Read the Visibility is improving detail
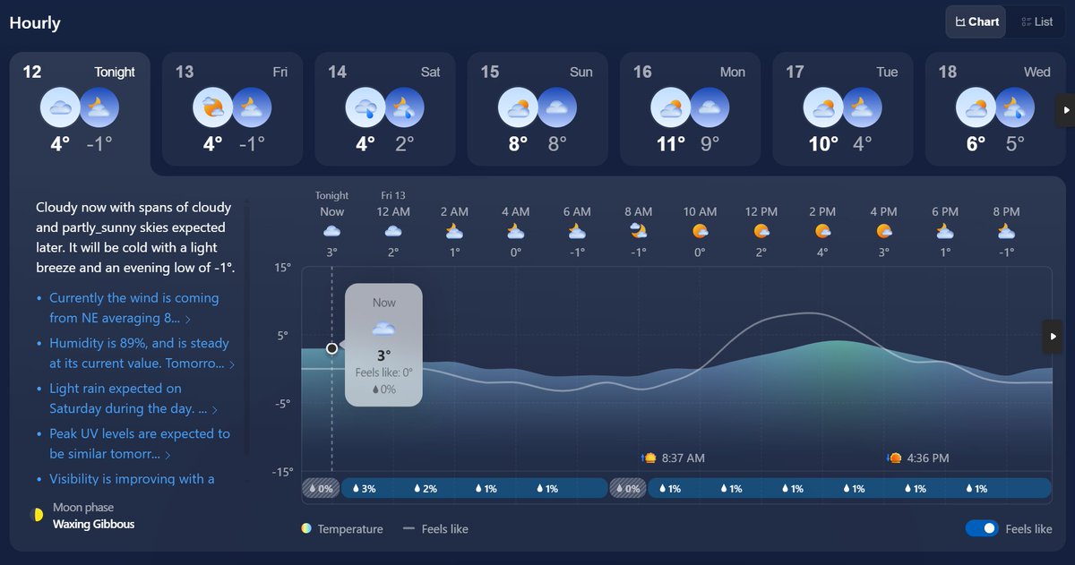The height and width of the screenshot is (565, 1075). tap(132, 479)
